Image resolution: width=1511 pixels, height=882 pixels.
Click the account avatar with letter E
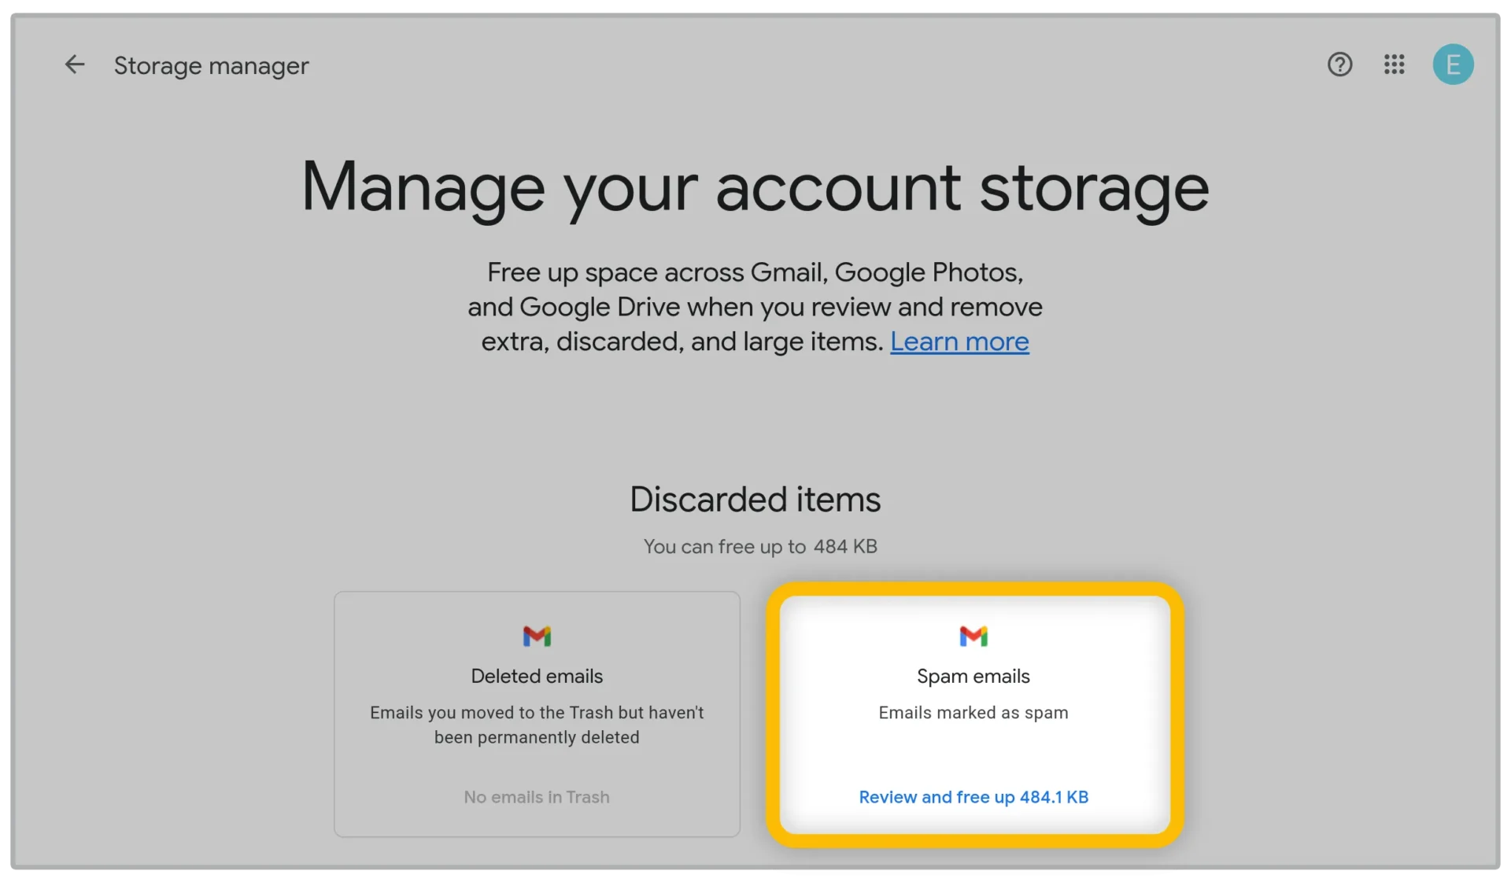[x=1453, y=65]
